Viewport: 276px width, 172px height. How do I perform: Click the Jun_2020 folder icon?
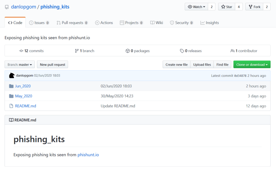point(11,86)
